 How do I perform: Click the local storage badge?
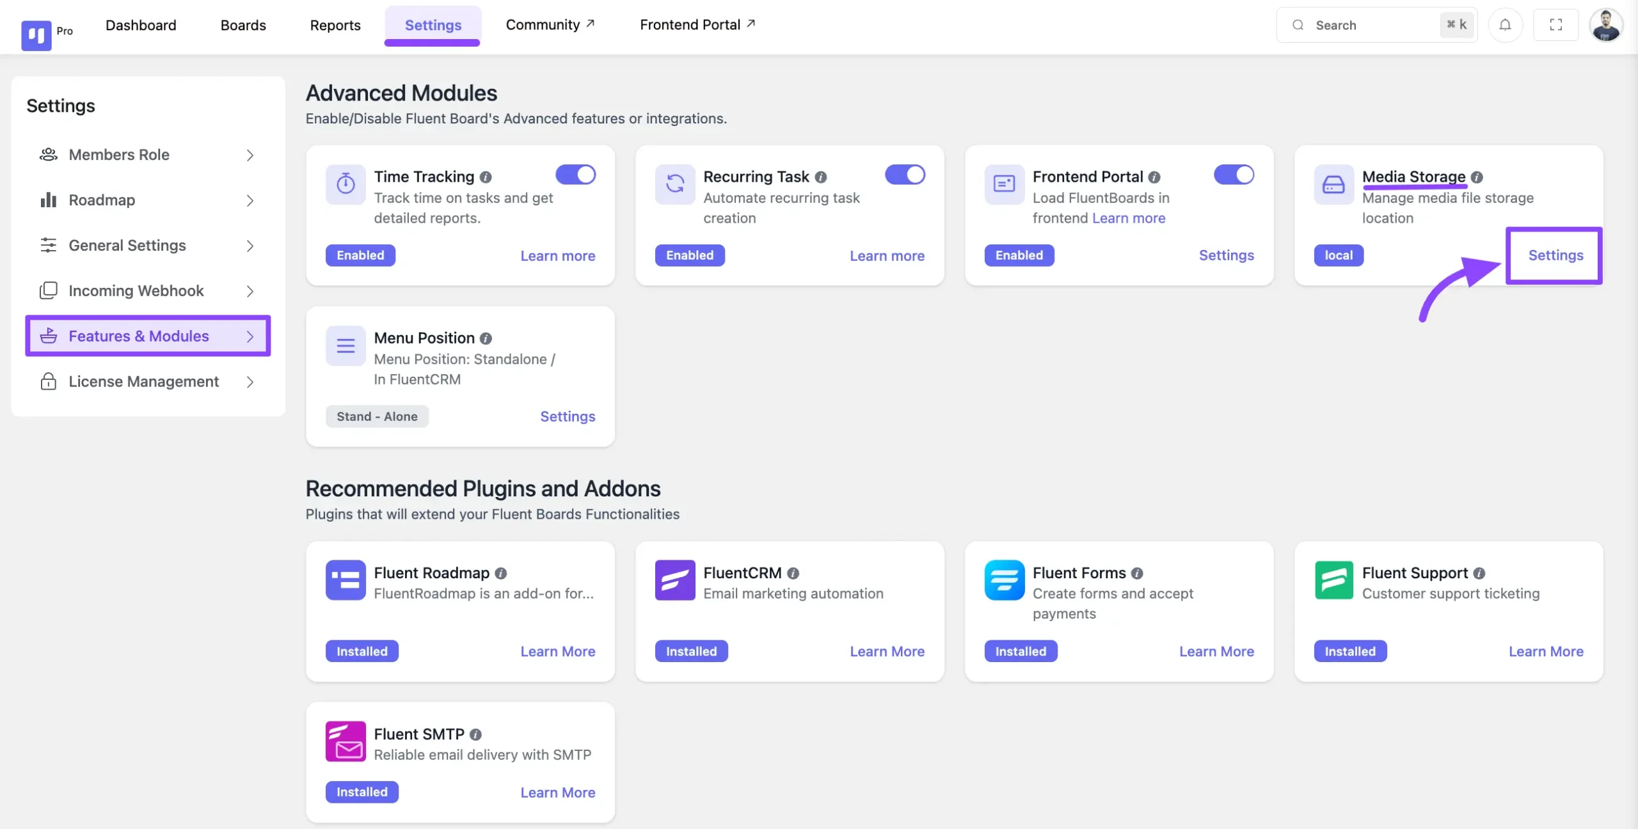click(x=1339, y=255)
